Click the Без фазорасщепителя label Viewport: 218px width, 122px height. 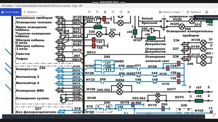(36, 112)
